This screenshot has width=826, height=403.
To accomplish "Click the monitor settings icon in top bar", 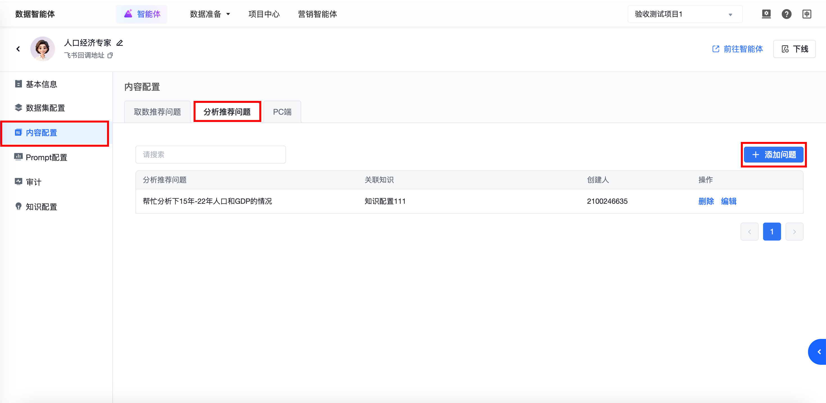I will point(766,14).
